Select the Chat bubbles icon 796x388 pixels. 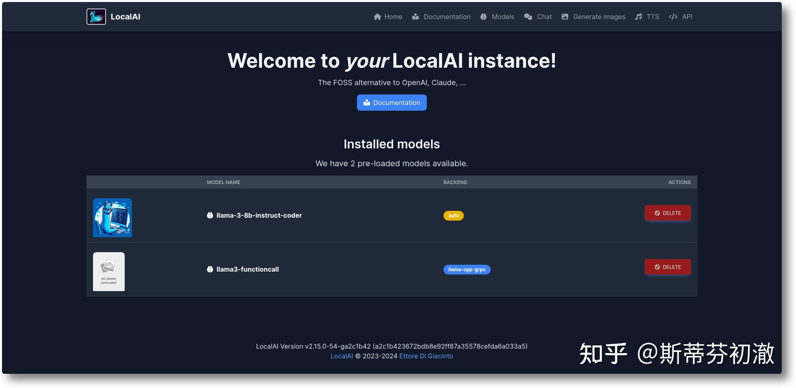point(528,17)
